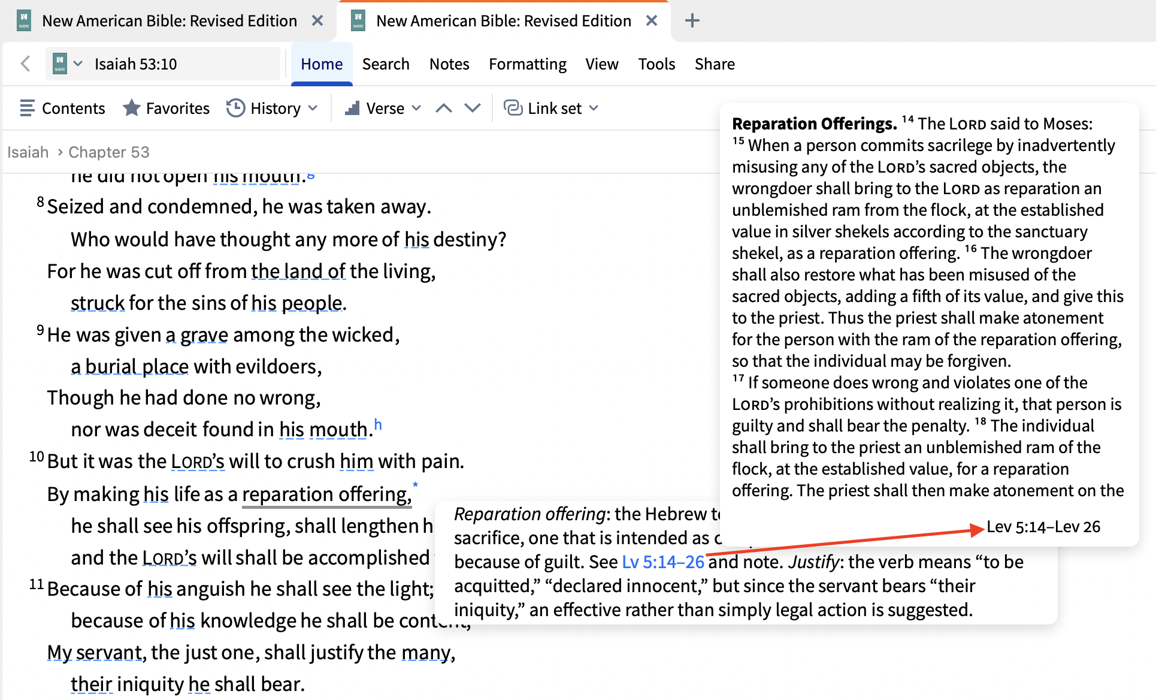Close the first New American Bible tab
The image size is (1156, 700).
[x=317, y=21]
